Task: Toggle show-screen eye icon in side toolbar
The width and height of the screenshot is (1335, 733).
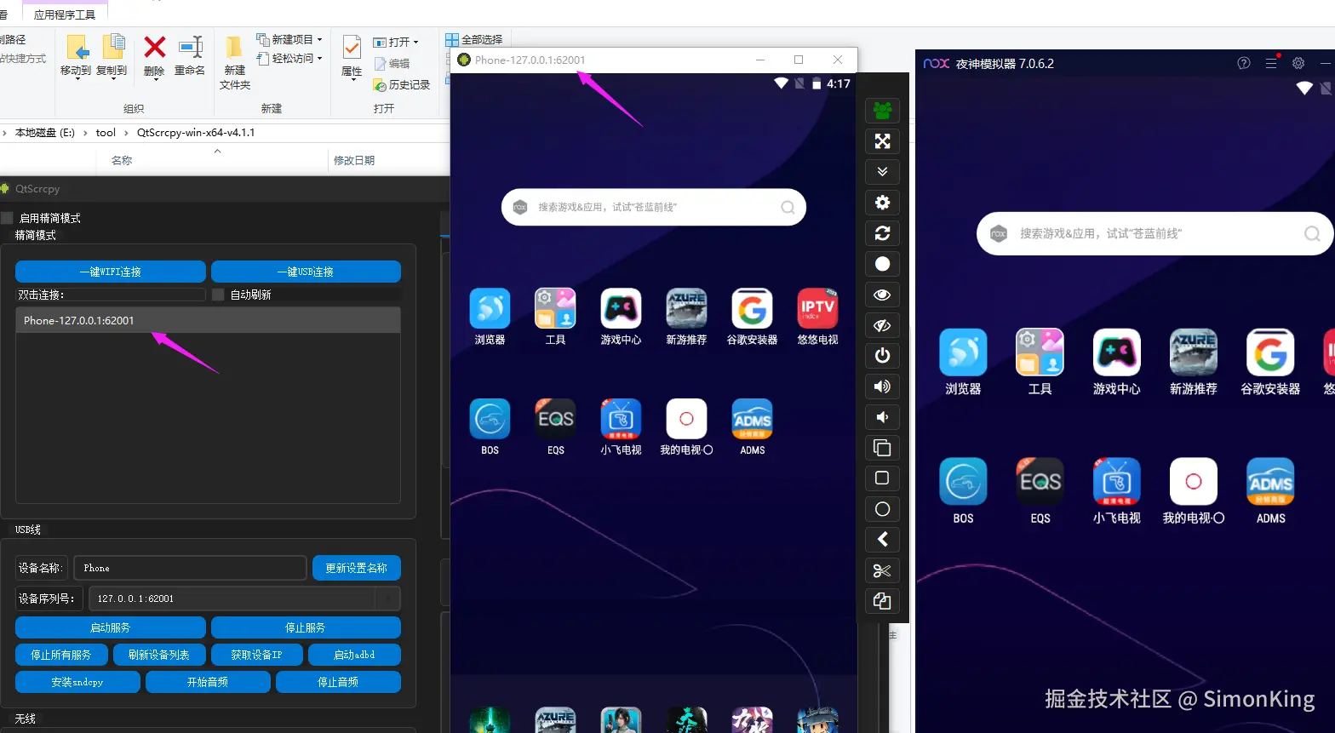Action: 882,295
